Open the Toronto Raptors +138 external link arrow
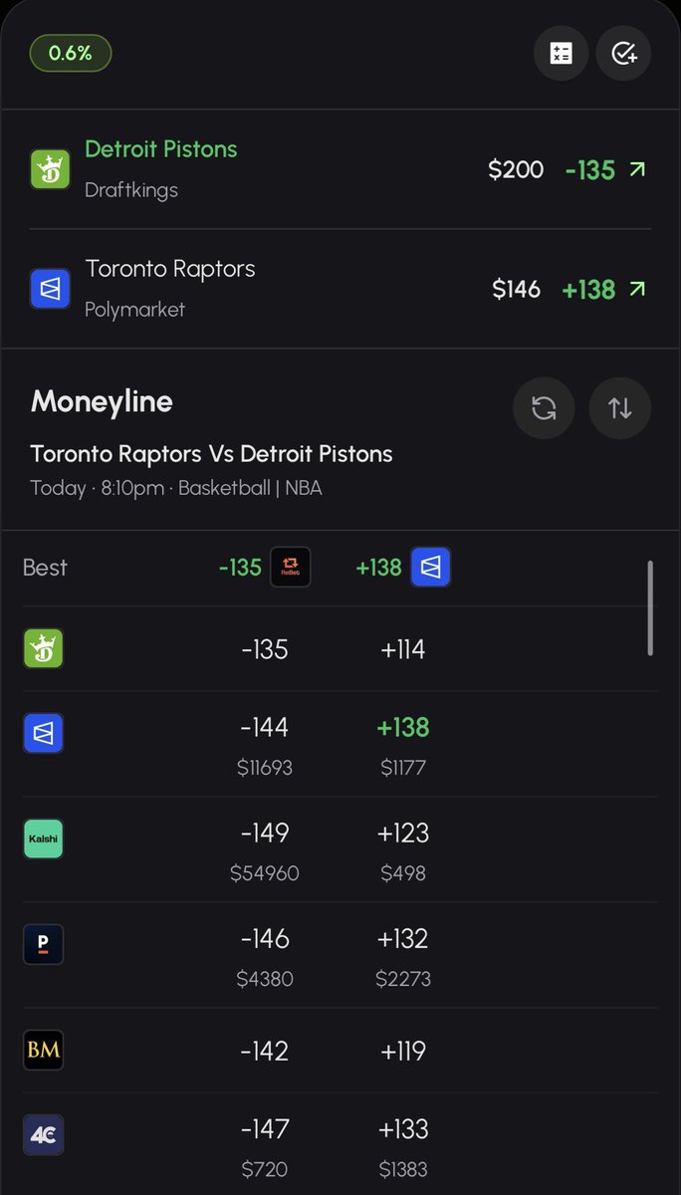Image resolution: width=681 pixels, height=1195 pixels. point(637,289)
